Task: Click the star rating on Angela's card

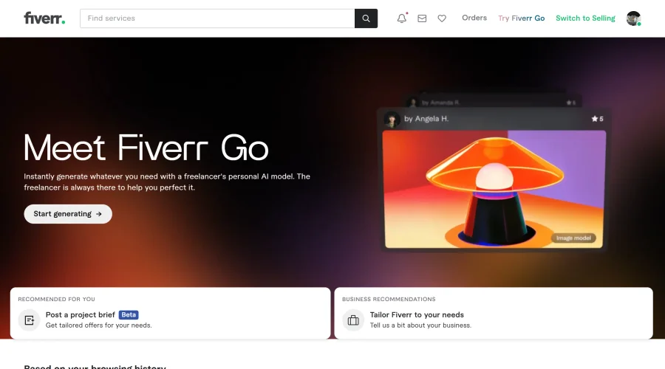Action: 597,119
